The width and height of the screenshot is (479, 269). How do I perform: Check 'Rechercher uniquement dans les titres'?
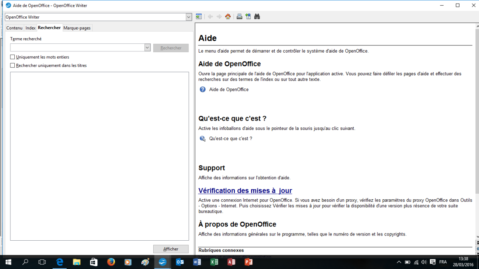pos(12,65)
